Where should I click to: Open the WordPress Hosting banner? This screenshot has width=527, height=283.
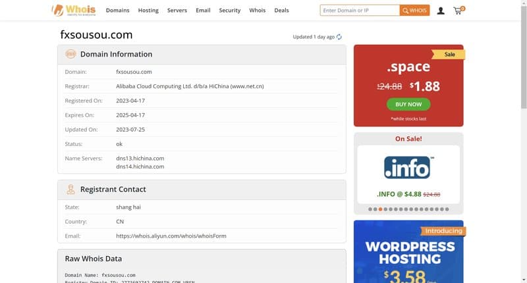tap(408, 252)
